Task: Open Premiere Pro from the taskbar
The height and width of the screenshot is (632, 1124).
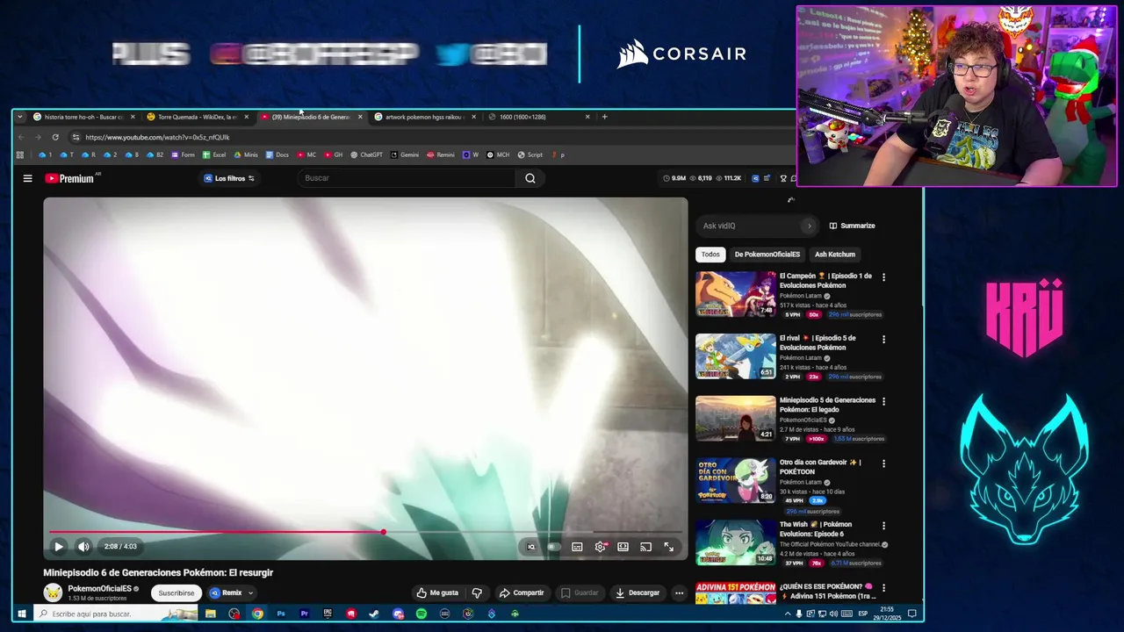Action: coord(305,614)
